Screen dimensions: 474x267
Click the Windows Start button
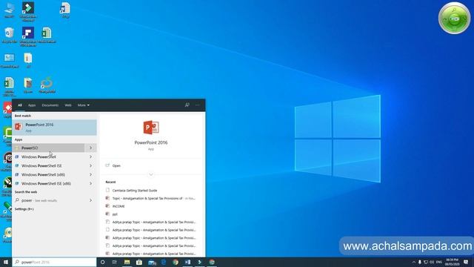[x=6, y=262]
